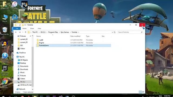Open the recent locations dropdown arrow

point(23,32)
